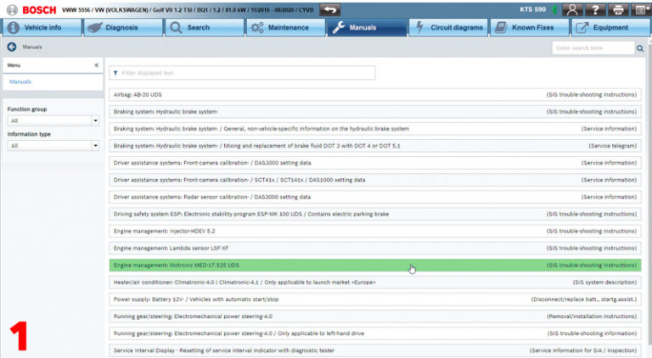The height and width of the screenshot is (358, 652).
Task: Open the Function group dropdown
Action: (53, 121)
